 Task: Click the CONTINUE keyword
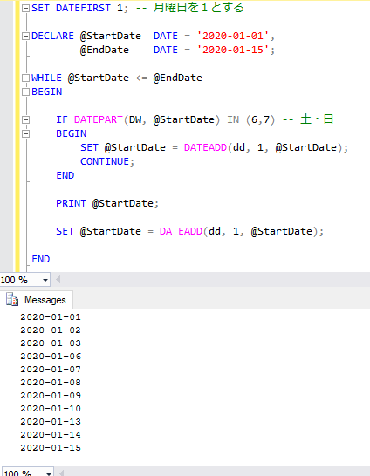point(105,161)
